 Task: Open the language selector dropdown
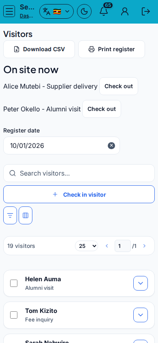click(56, 11)
